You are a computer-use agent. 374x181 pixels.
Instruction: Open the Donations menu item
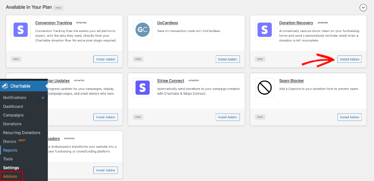[x=12, y=124]
